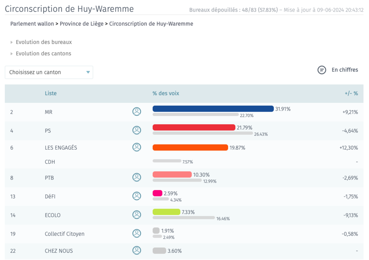The height and width of the screenshot is (260, 369).
Task: Click the En chiffres list icon
Action: (322, 70)
